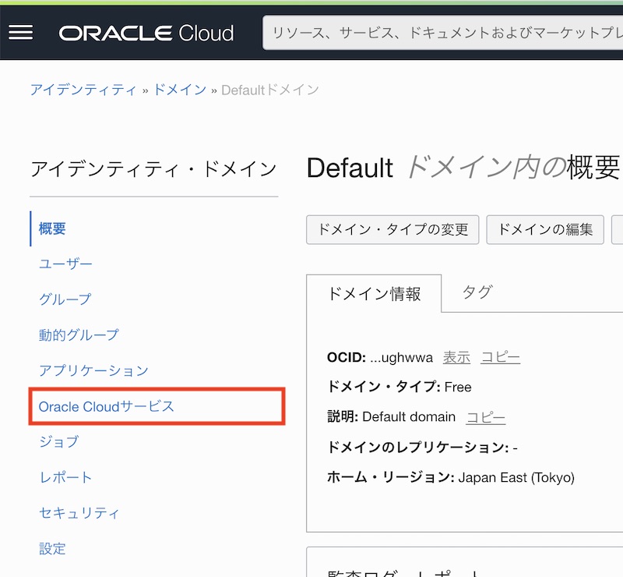
Task: Open ユーザー in the sidebar
Action: click(65, 264)
